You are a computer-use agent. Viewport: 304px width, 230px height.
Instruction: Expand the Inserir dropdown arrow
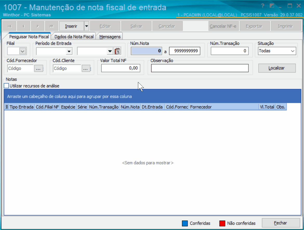click(87, 26)
